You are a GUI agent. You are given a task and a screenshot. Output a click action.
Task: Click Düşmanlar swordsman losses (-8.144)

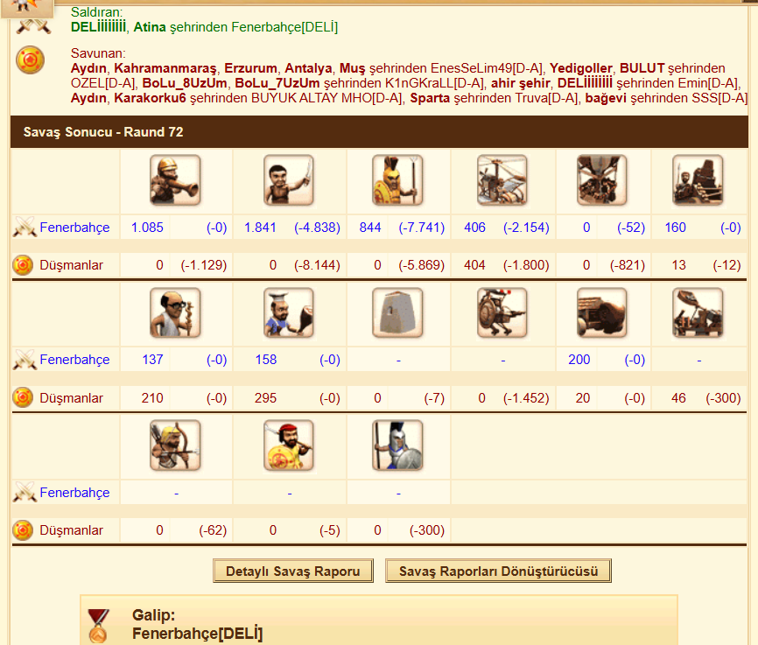[317, 265]
